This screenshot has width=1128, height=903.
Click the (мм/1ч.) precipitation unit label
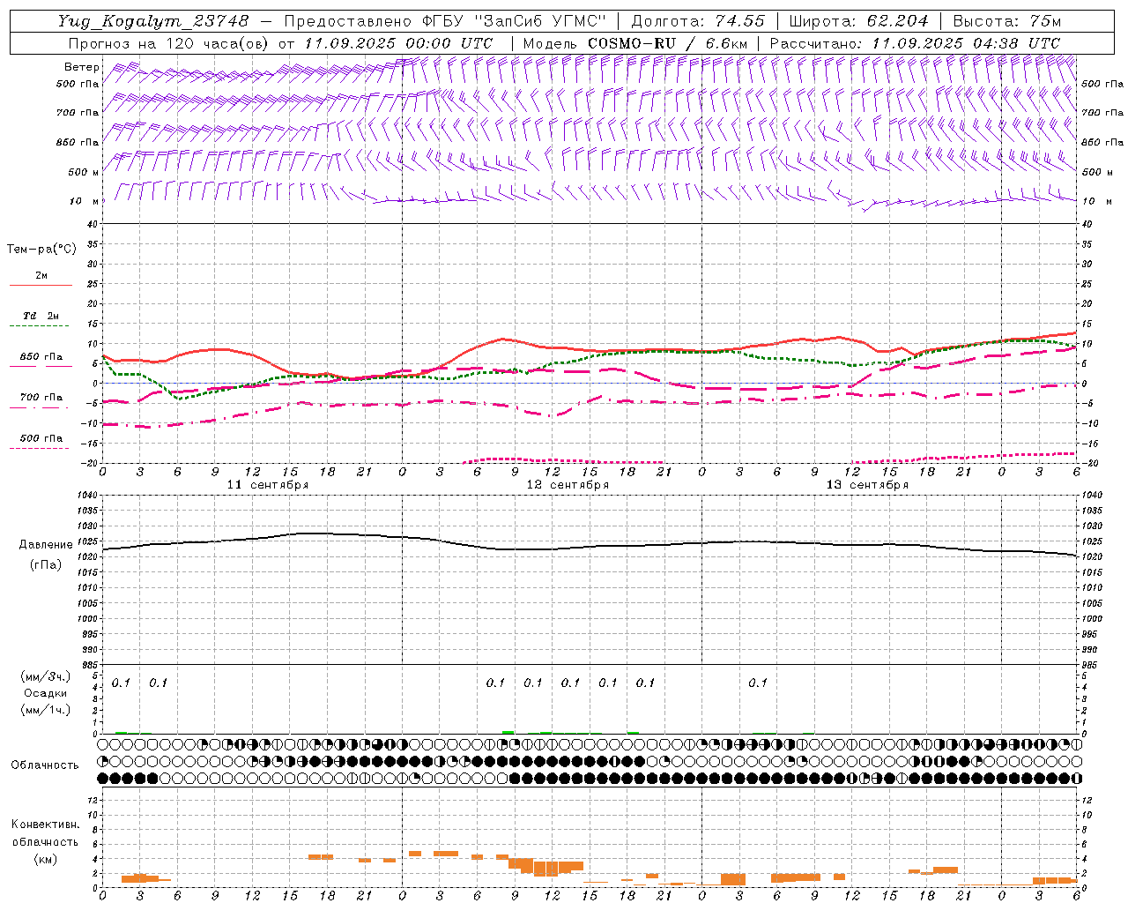coord(46,710)
